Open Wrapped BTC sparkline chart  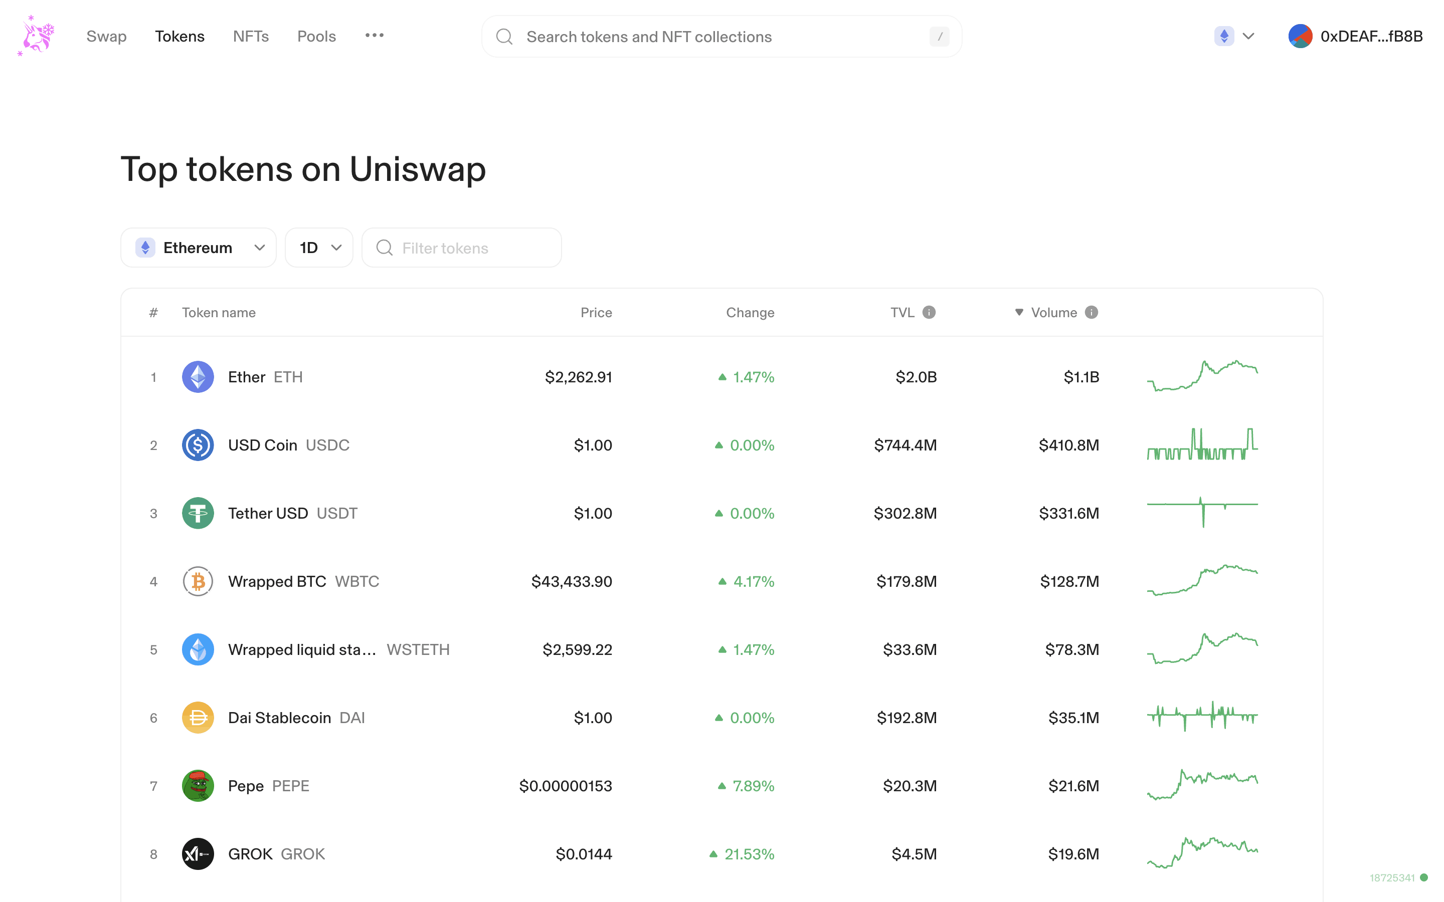tap(1202, 580)
